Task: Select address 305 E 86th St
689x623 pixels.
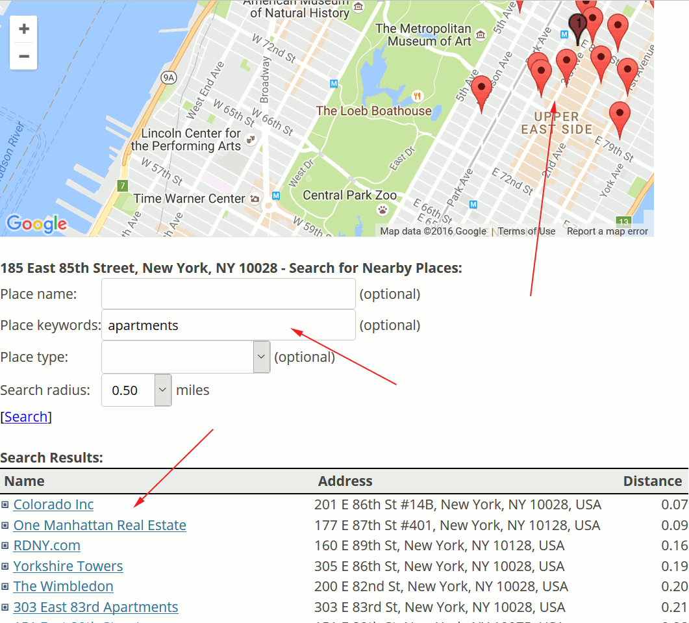Action: (440, 566)
